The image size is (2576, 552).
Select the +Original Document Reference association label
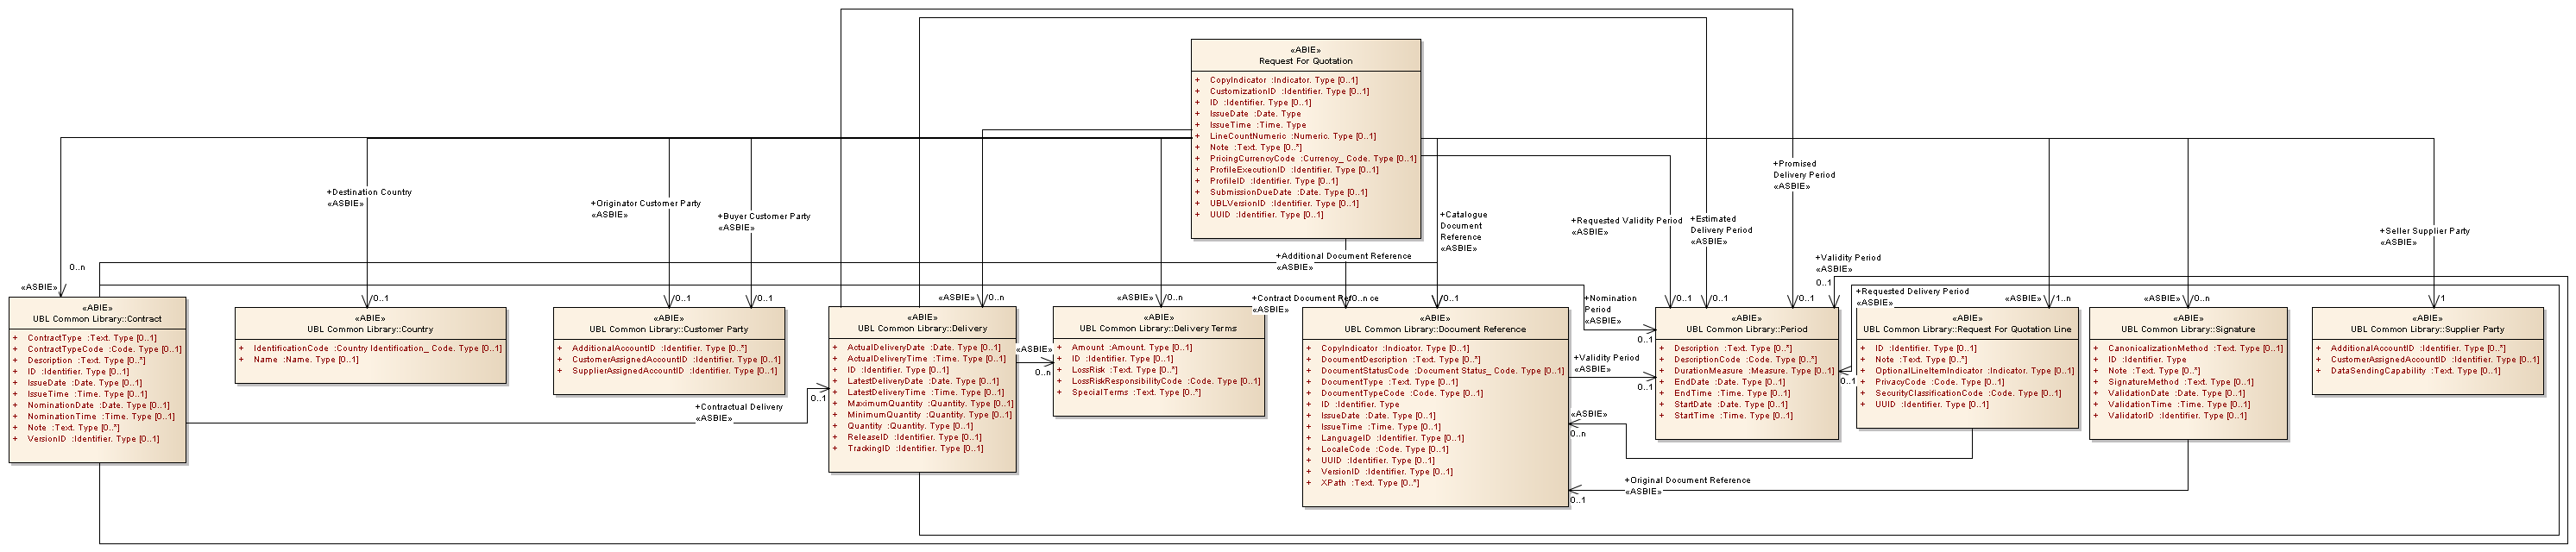[1687, 480]
